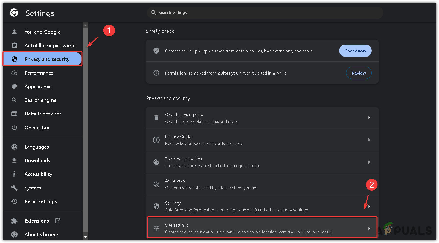Open Autofill and passwords section
439x243 pixels.
(x=50, y=46)
